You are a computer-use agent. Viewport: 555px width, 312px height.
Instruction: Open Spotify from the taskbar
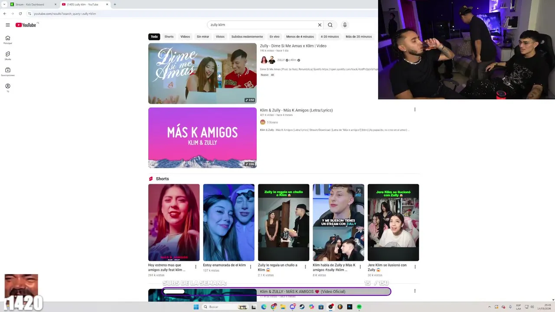359,307
